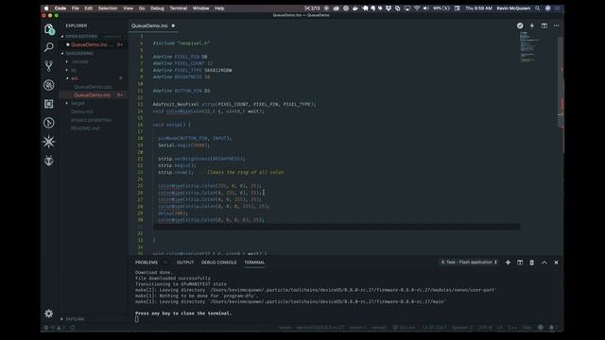Open the editor More Actions ellipsis menu
The height and width of the screenshot is (340, 605).
tap(556, 25)
